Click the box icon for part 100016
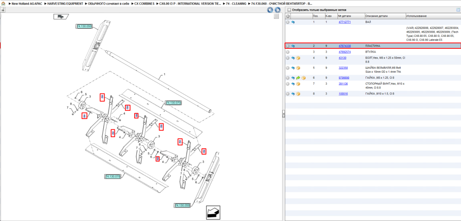Image resolution: width=461 pixels, height=221 pixels. point(298,94)
